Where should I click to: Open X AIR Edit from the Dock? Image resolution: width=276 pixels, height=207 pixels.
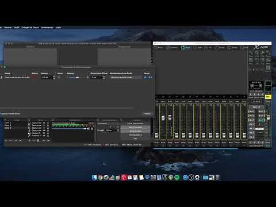pyautogui.click(x=165, y=178)
